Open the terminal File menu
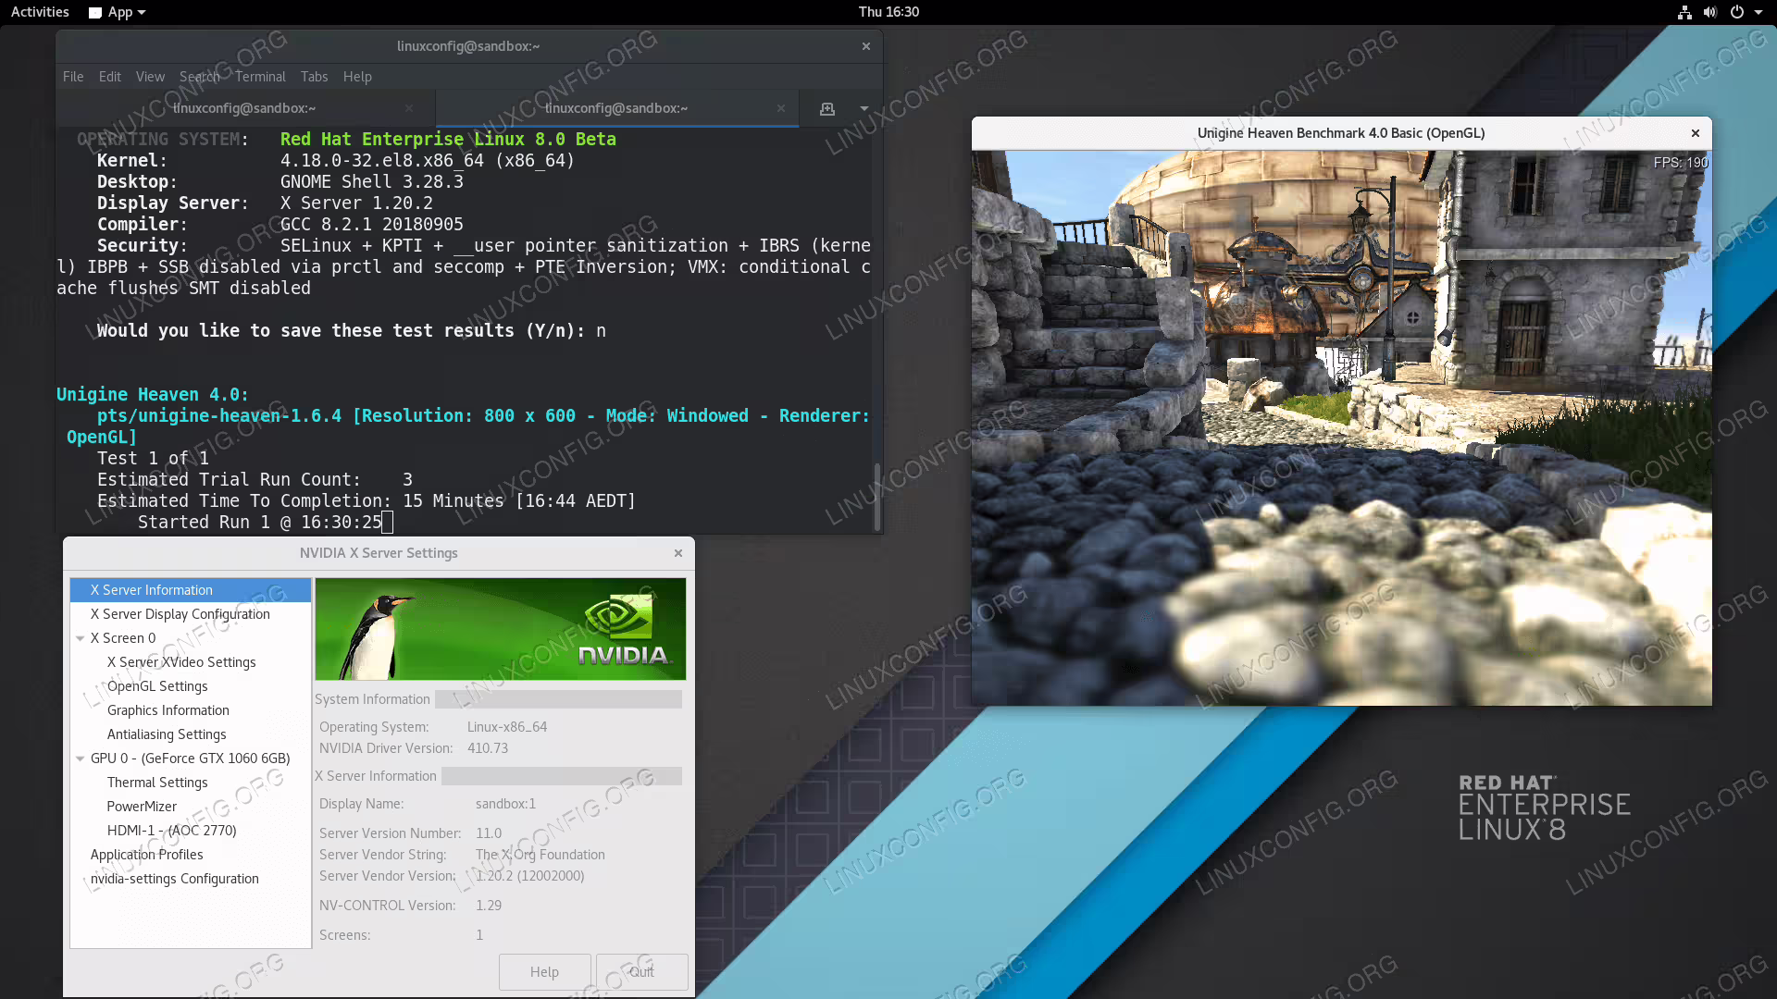This screenshot has height=999, width=1777. [x=73, y=77]
